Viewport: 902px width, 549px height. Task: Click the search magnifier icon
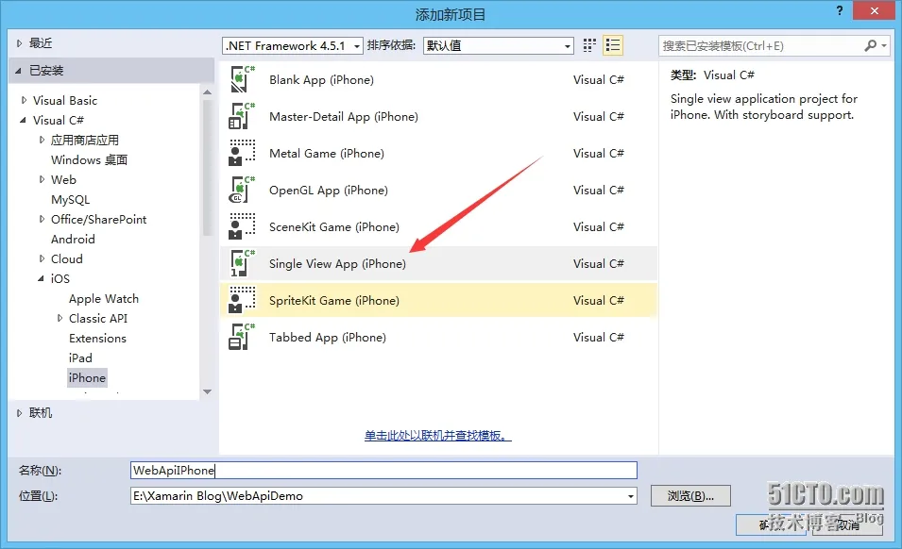(871, 45)
